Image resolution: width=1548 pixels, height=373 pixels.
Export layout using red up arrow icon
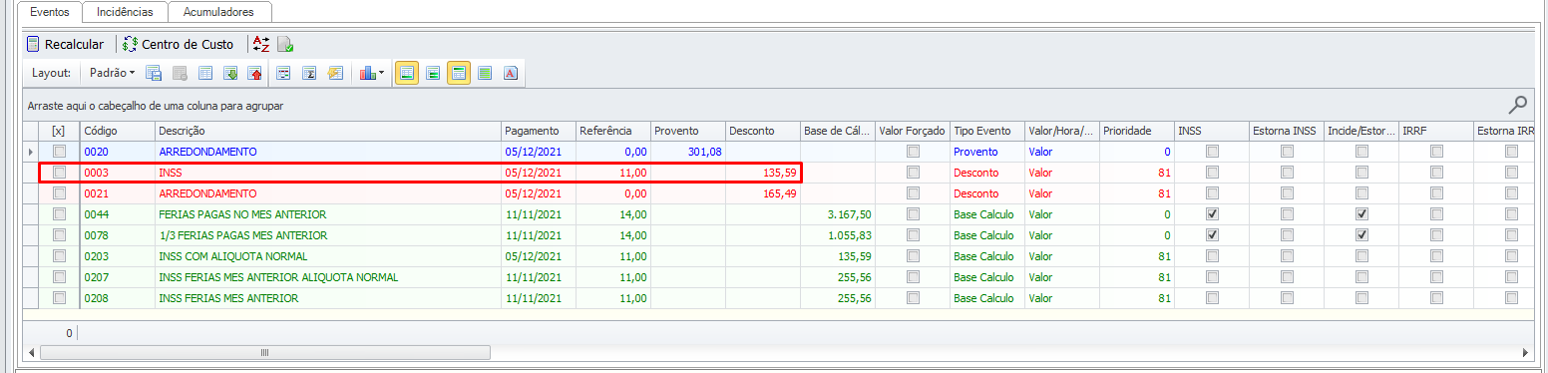click(x=255, y=73)
